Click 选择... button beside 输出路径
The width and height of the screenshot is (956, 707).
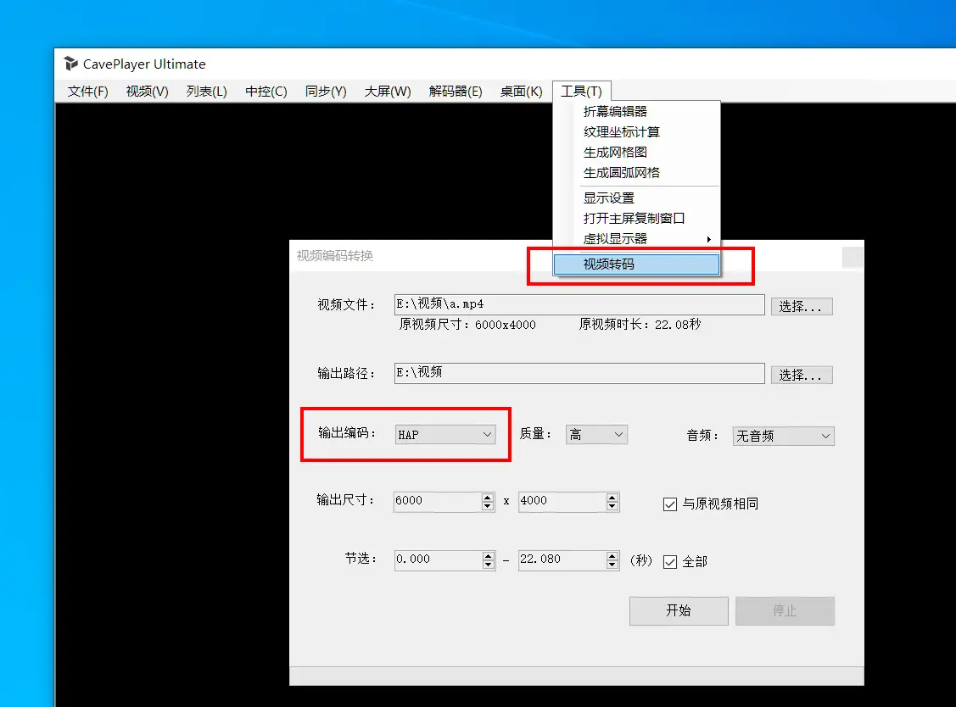[x=801, y=375]
